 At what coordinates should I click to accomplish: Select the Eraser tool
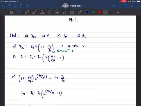tap(27, 12)
